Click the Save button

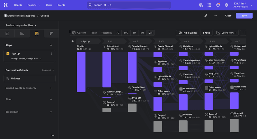point(244,15)
